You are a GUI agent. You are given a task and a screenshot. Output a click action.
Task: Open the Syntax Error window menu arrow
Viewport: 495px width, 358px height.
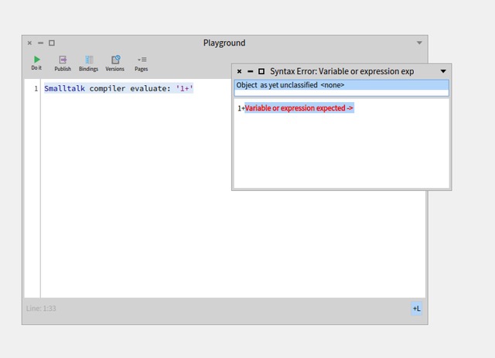coord(443,71)
